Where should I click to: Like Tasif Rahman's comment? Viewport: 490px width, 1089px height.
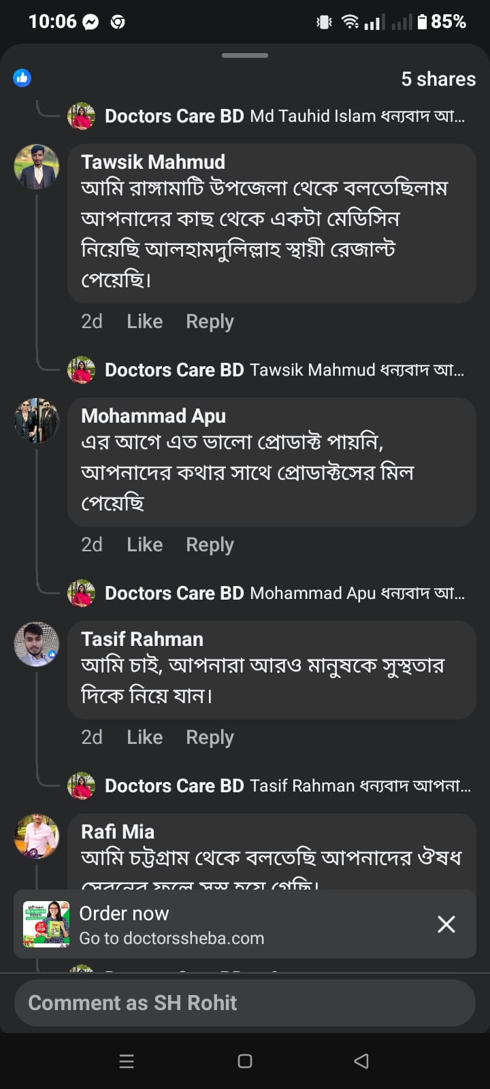(x=144, y=737)
